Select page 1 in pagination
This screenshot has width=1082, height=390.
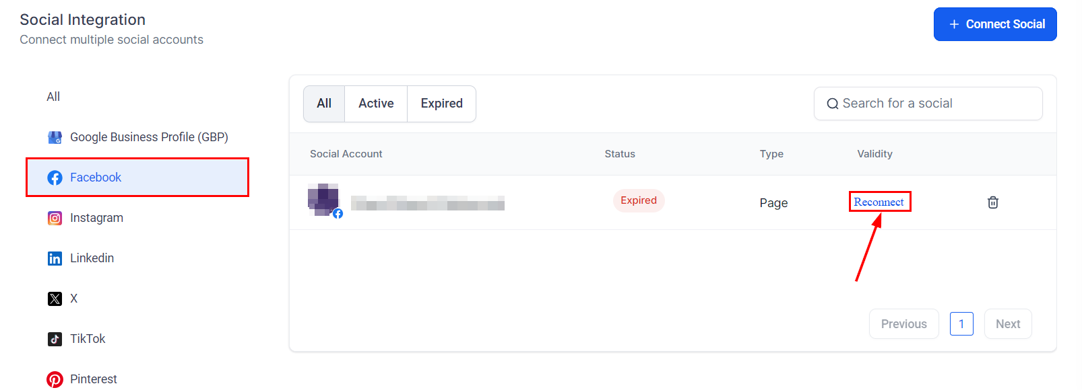pos(961,324)
